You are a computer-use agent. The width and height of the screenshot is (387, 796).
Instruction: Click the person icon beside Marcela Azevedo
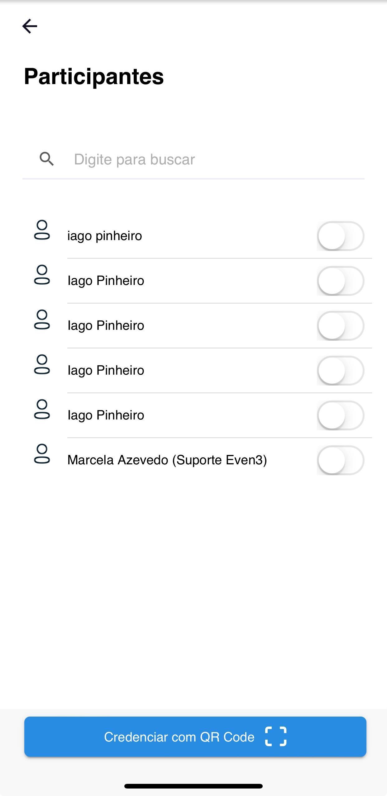tap(42, 454)
